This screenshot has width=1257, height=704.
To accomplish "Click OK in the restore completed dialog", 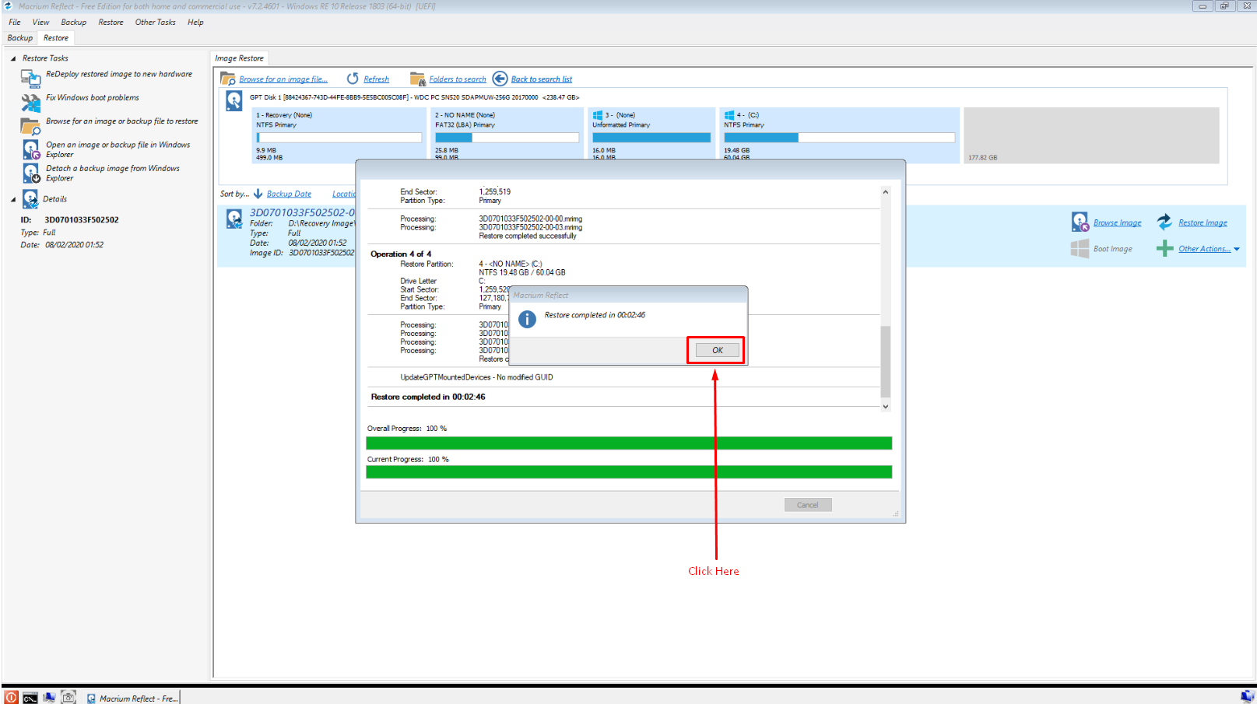I will coord(717,350).
